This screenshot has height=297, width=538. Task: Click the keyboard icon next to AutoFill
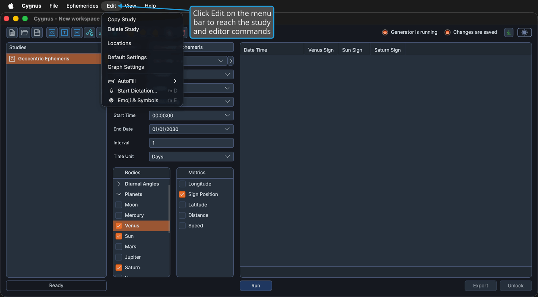click(x=111, y=81)
